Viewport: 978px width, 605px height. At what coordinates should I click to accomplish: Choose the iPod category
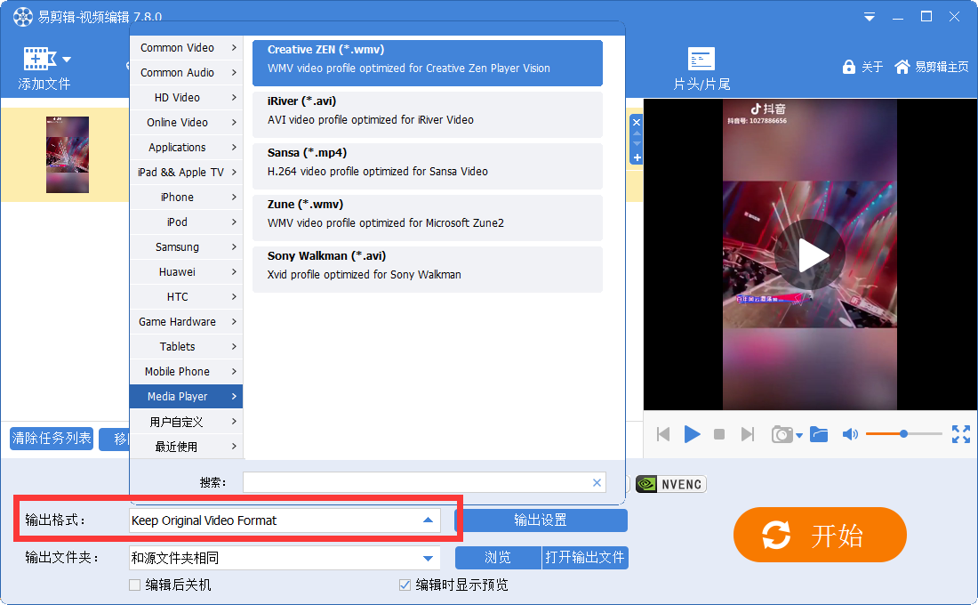click(186, 223)
